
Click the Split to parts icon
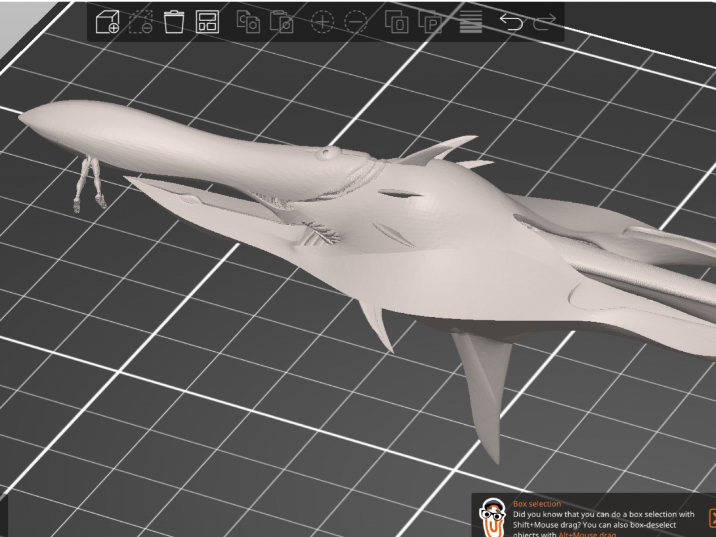430,21
